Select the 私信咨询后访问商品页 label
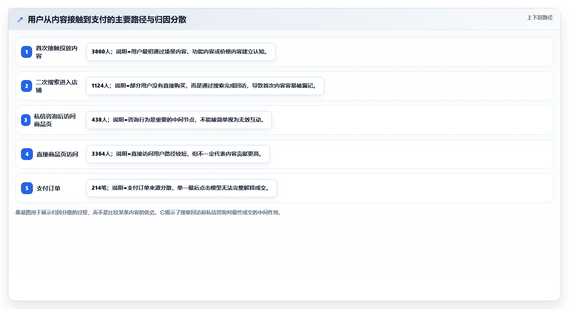569x309 pixels. (55, 120)
